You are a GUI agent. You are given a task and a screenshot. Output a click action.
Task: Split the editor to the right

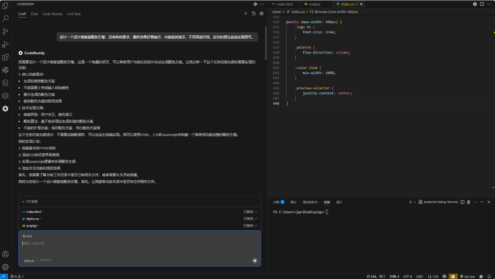[482, 4]
